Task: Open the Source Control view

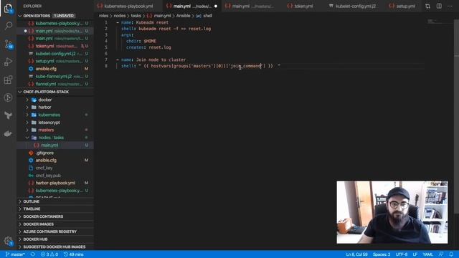Action: coord(8,44)
